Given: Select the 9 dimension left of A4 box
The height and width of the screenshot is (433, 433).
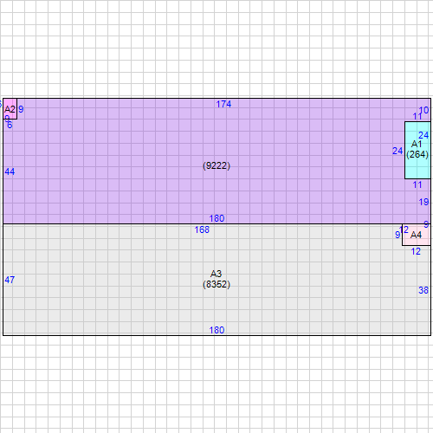Looking at the screenshot, I should (x=397, y=235).
